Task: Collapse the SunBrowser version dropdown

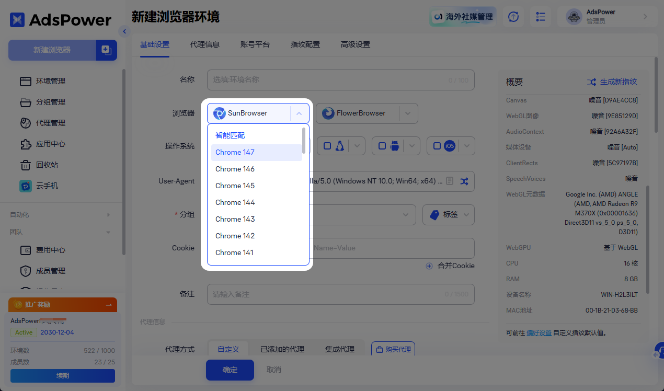Action: tap(299, 113)
